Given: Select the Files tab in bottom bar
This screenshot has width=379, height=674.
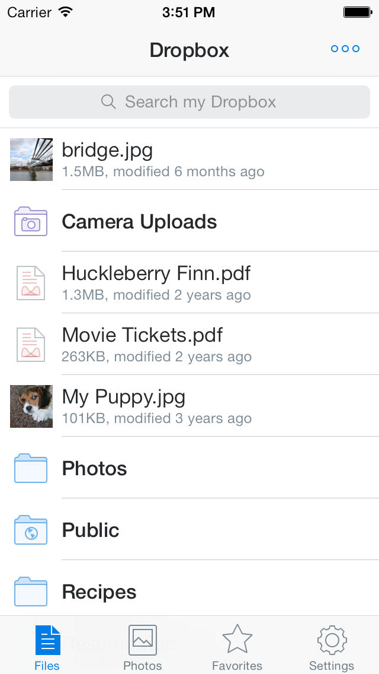Looking at the screenshot, I should 47,647.
